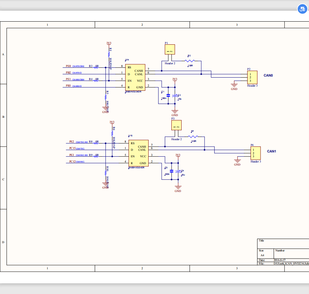Click the Number field label in title block
309x294 pixels.
pyautogui.click(x=280, y=250)
